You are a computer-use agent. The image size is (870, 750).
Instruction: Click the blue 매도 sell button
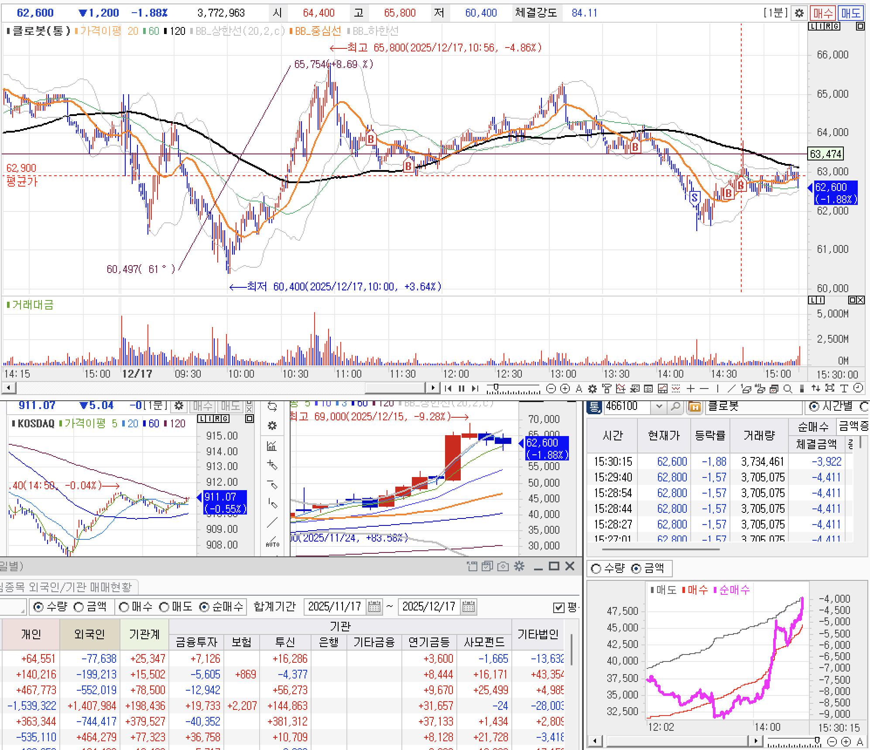coord(851,13)
